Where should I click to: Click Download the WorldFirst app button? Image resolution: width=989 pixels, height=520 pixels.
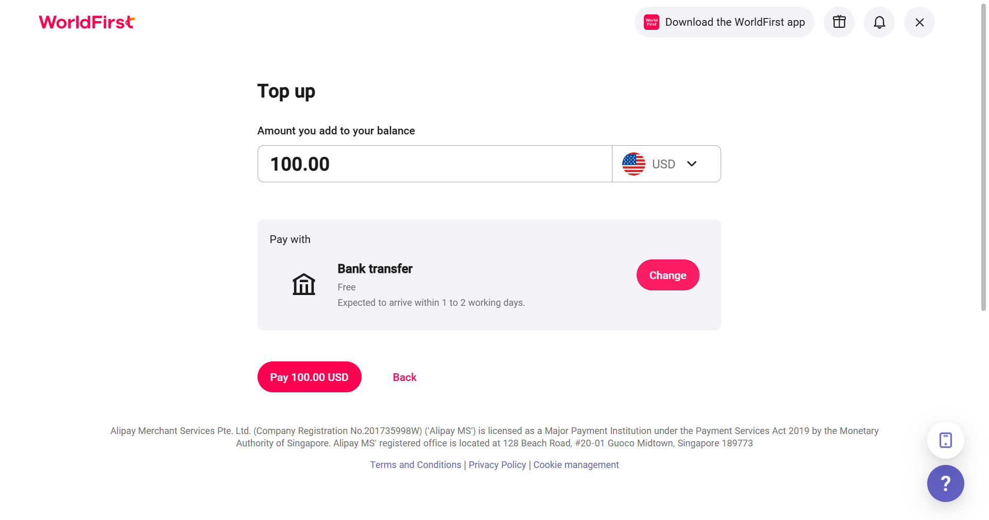724,22
